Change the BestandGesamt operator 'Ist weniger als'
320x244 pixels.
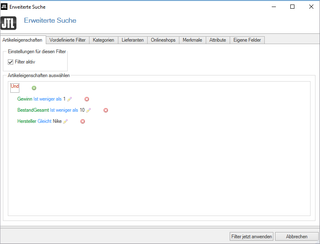click(64, 110)
